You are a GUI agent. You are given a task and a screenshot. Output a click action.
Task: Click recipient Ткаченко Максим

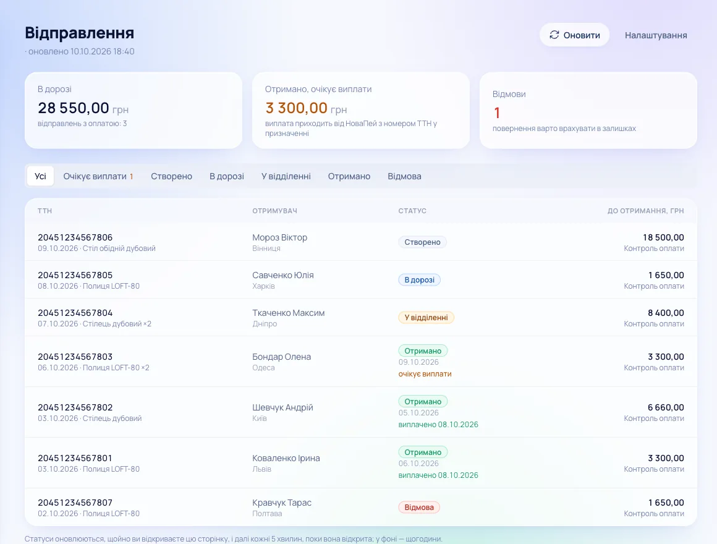click(x=288, y=313)
